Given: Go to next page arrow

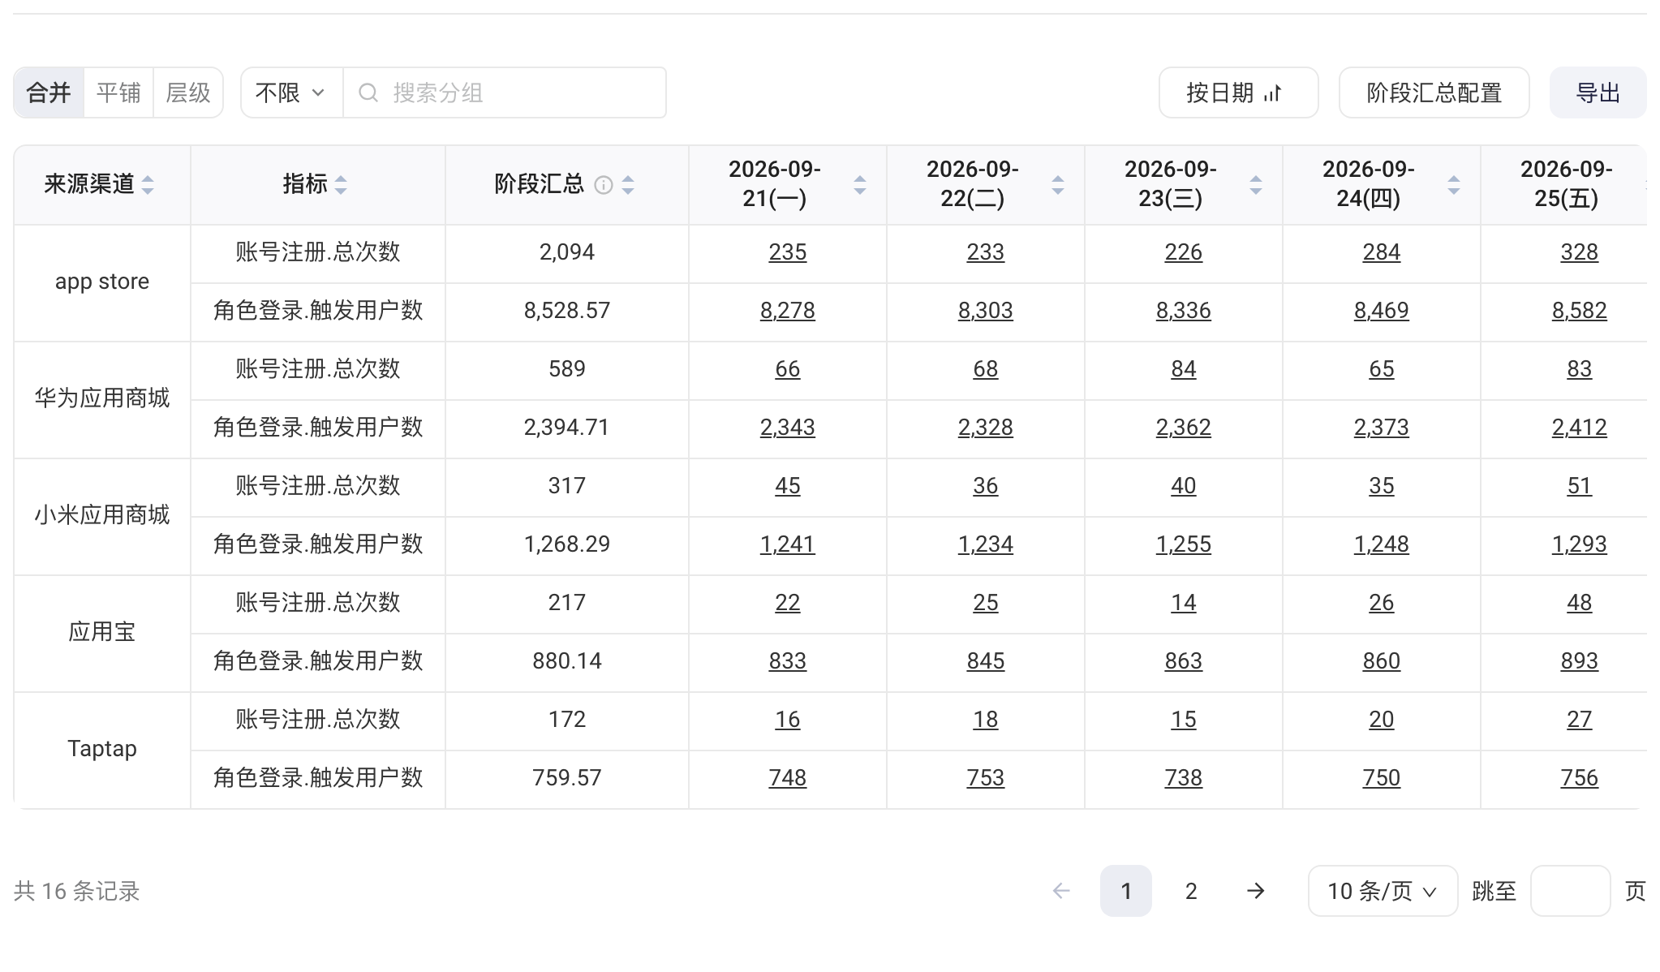Looking at the screenshot, I should click(x=1256, y=891).
